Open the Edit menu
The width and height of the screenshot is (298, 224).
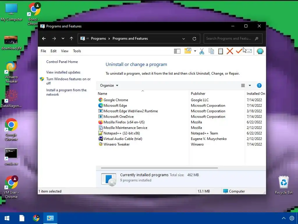point(54,51)
